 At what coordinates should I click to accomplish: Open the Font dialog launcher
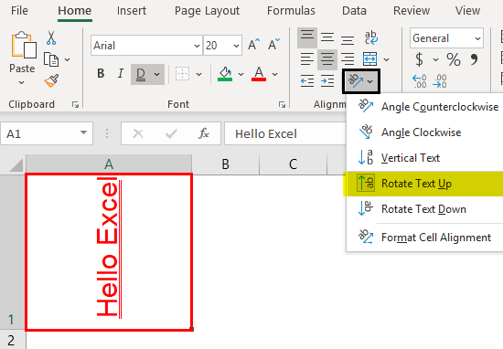pyautogui.click(x=282, y=104)
